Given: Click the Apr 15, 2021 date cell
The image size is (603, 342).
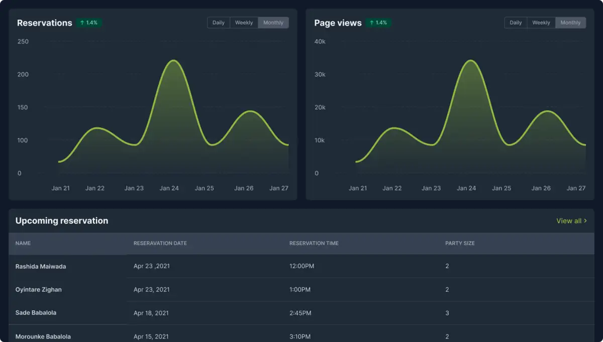Looking at the screenshot, I should pos(152,336).
